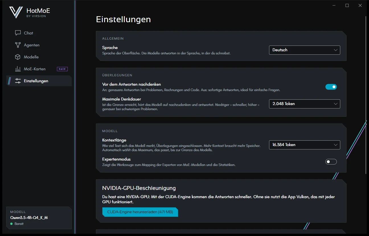Click the ALLGEMEIN section label
The height and width of the screenshot is (236, 369).
coord(113,38)
